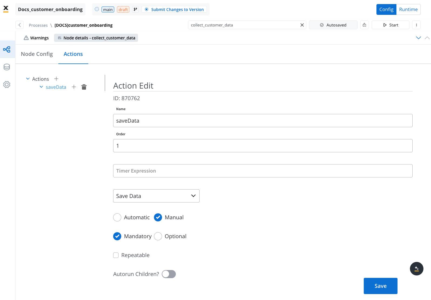431x300 pixels.
Task: Click the Name input field
Action: click(263, 121)
